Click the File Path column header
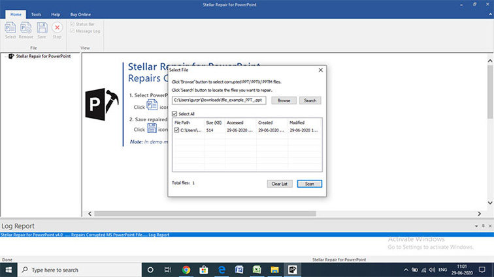The height and width of the screenshot is (277, 494). (x=188, y=123)
